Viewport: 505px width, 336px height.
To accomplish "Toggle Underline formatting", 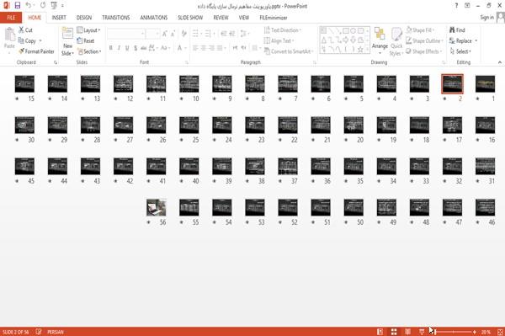I will click(127, 48).
